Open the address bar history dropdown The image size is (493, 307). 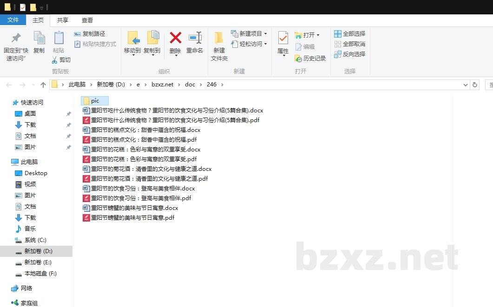[466, 85]
